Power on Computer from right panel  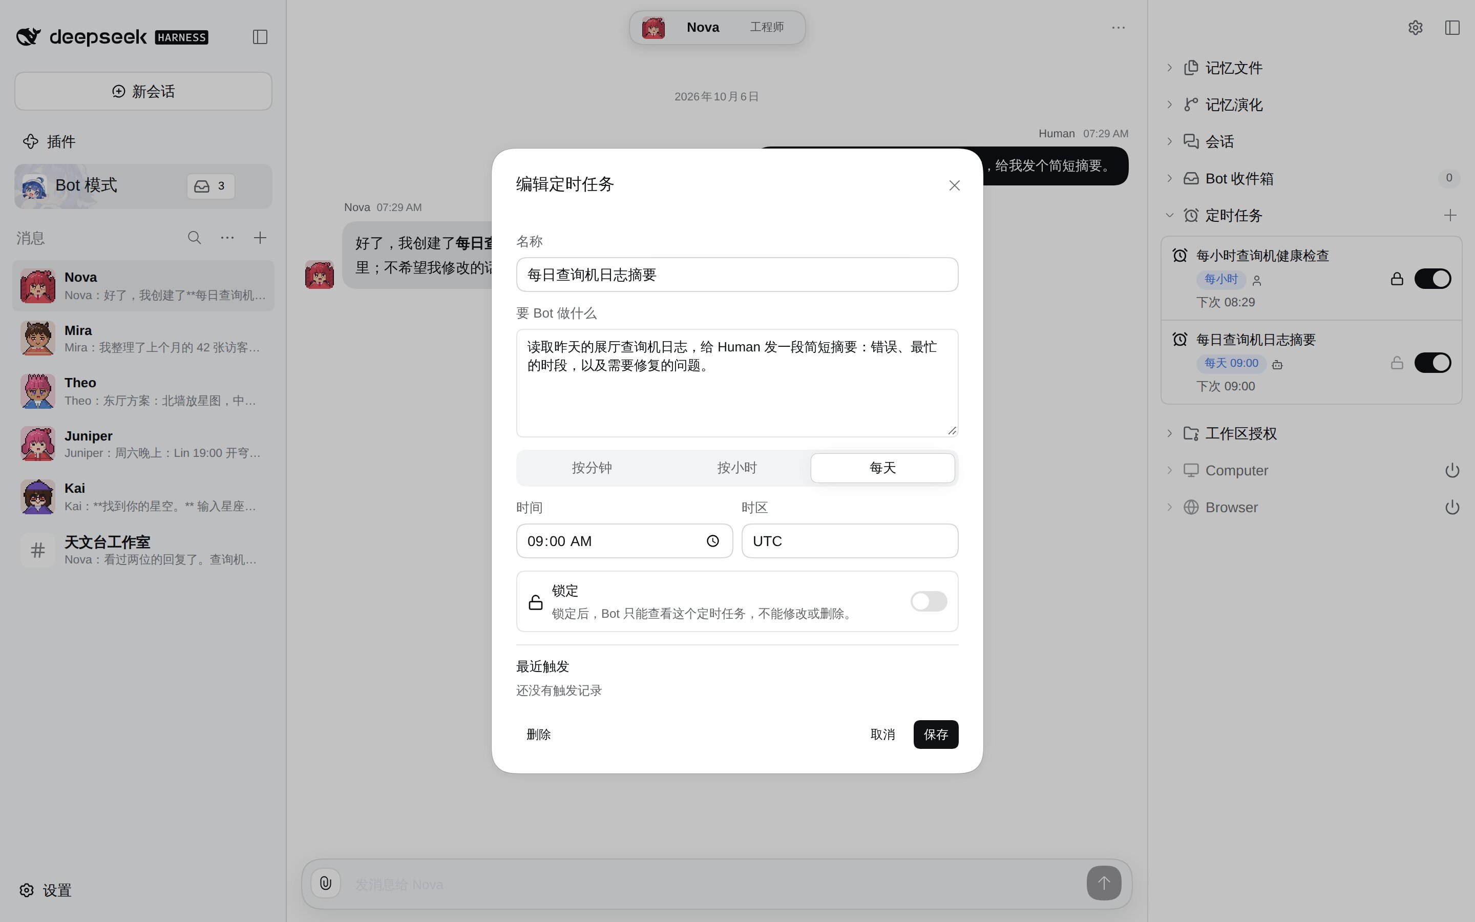(1452, 471)
